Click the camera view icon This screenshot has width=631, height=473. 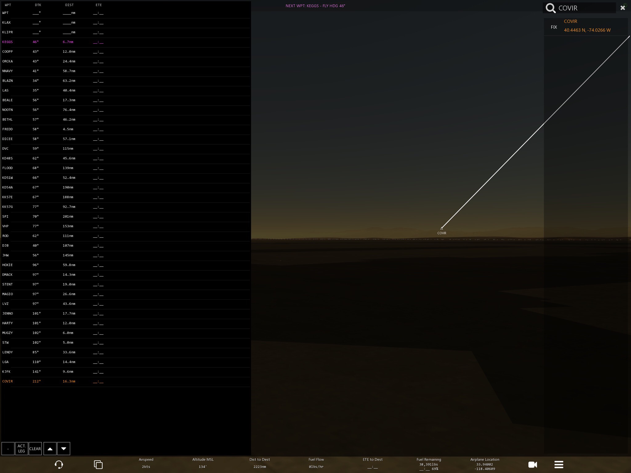pos(532,464)
